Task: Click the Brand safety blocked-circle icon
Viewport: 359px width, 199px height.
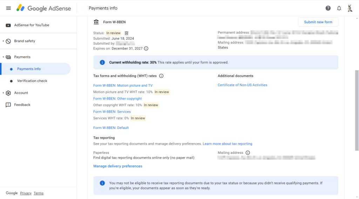Action: [x=8, y=41]
